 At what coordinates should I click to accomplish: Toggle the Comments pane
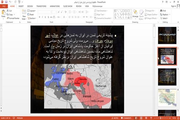coord(126,118)
